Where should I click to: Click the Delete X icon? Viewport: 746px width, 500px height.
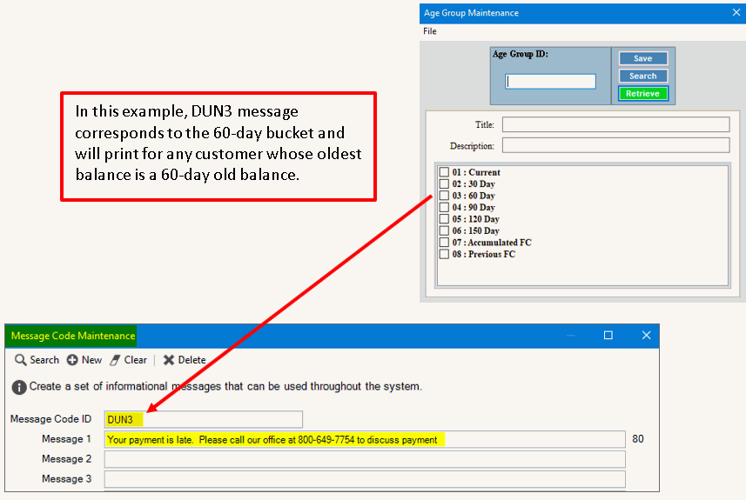pyautogui.click(x=169, y=360)
